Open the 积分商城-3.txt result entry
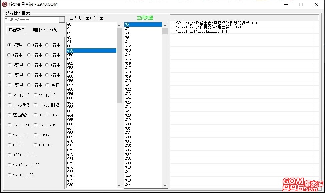Screen dimensions: 325x193 tap(214, 23)
